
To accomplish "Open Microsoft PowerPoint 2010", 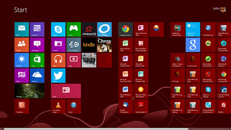I will [126, 75].
